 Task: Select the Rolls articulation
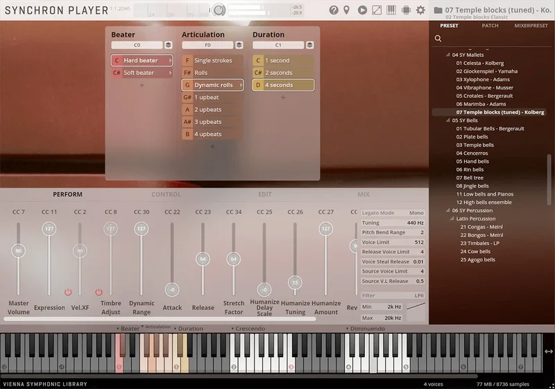(212, 73)
